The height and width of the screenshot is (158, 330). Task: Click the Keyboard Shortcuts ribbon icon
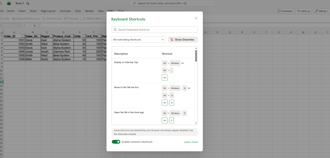14,19
